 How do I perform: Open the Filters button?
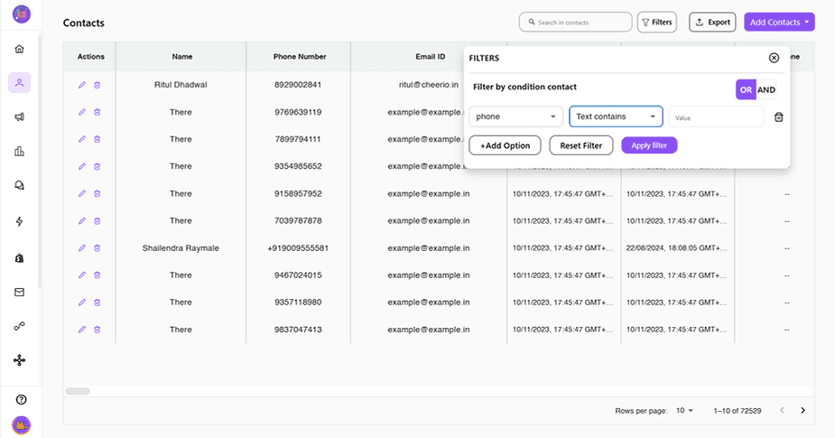pos(657,23)
